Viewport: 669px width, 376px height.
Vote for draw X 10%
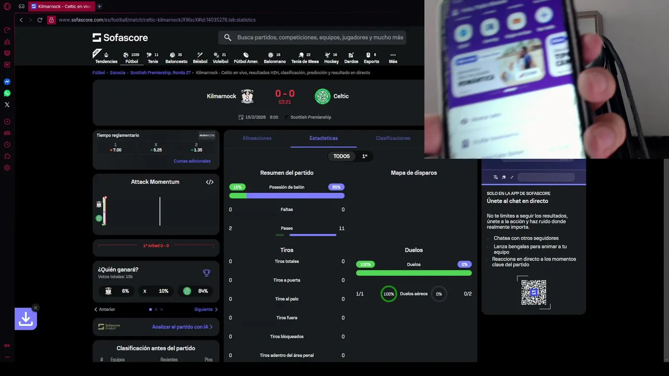tap(156, 291)
